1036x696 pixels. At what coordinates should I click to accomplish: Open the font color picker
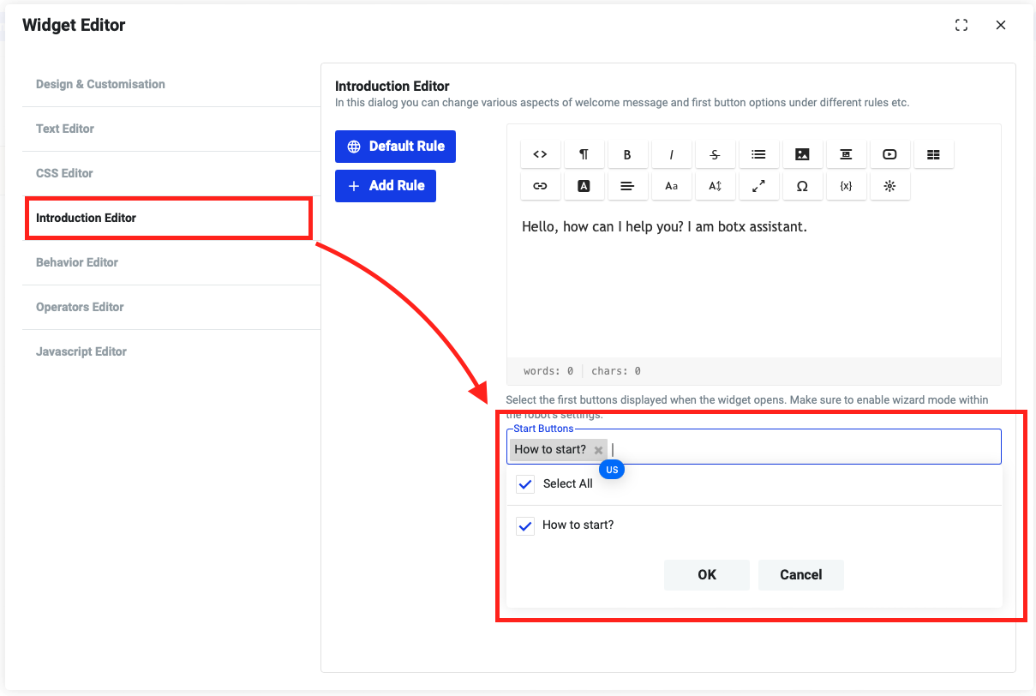[584, 185]
